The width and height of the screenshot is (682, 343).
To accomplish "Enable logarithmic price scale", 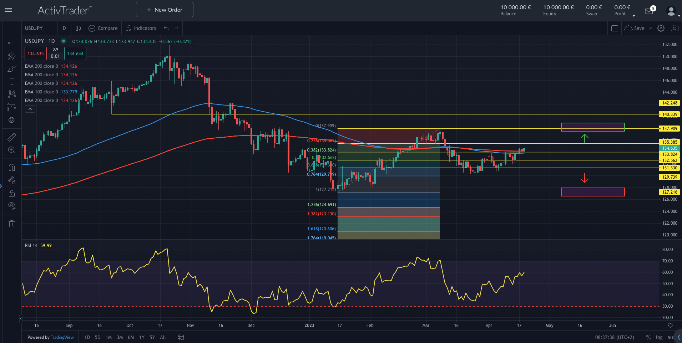I will coord(658,337).
